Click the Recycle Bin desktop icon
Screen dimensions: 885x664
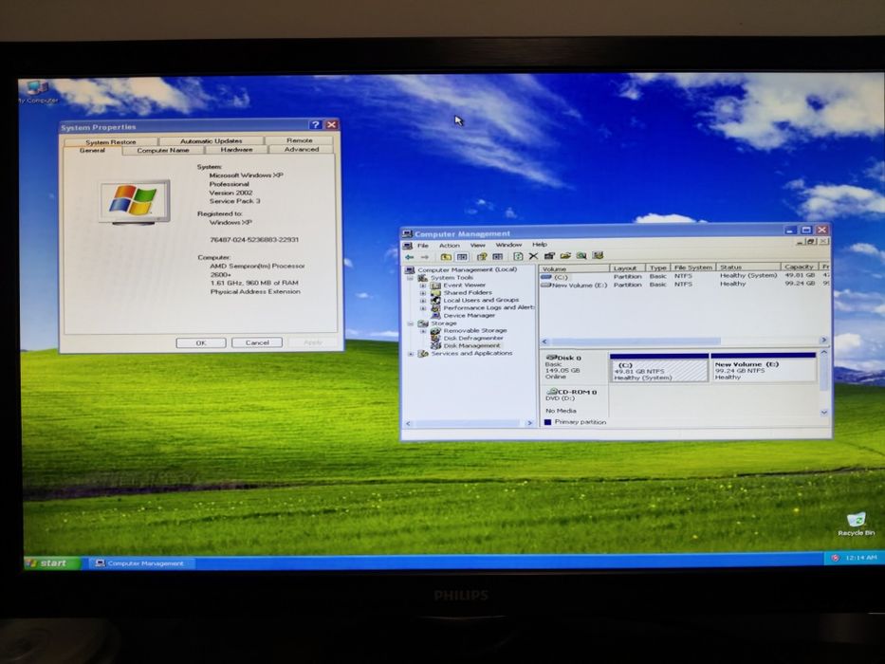(x=857, y=524)
